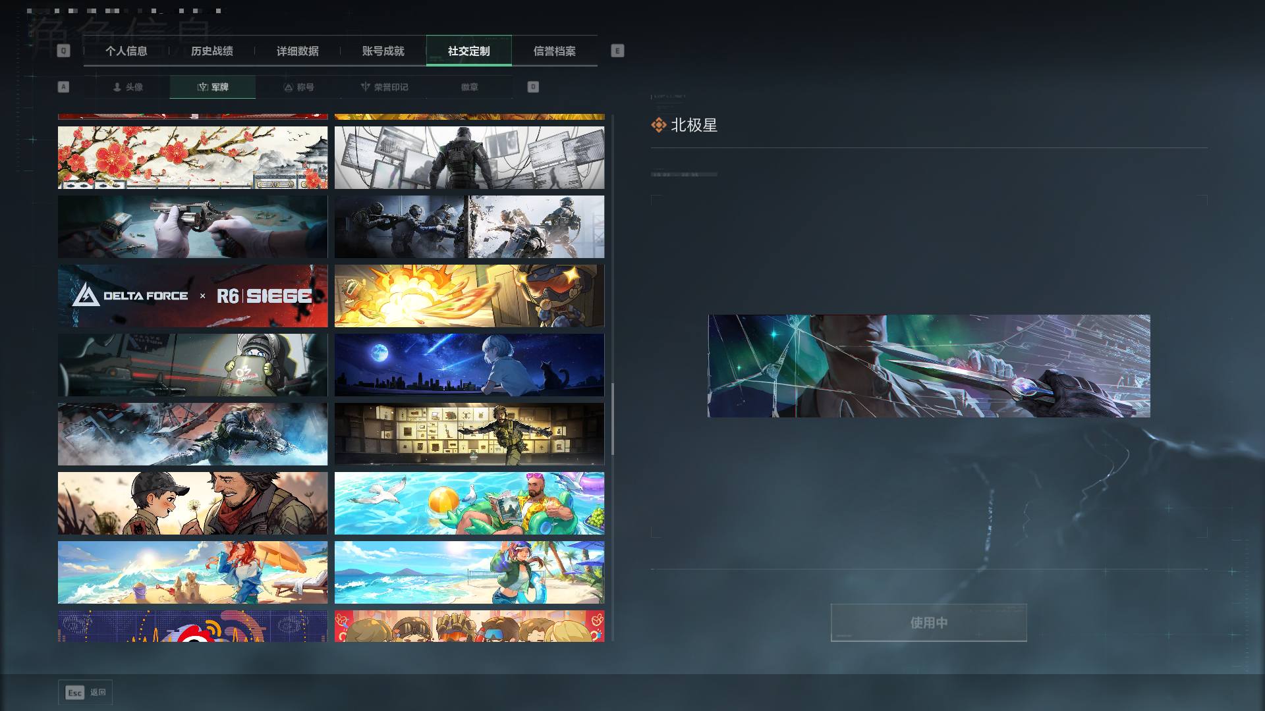Click the 北极星 dog tag name text

(x=694, y=125)
